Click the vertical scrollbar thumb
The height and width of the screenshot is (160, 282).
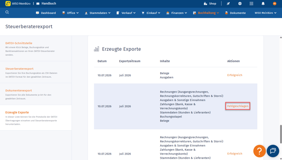click(281, 134)
